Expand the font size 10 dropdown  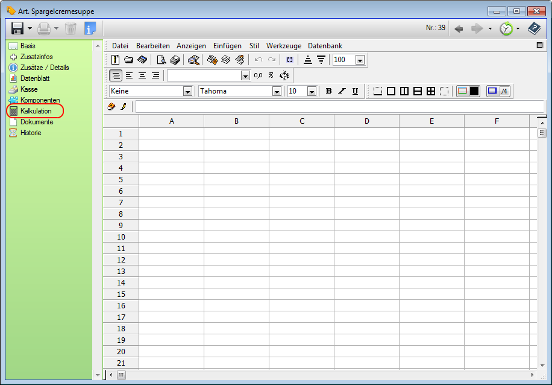[312, 91]
